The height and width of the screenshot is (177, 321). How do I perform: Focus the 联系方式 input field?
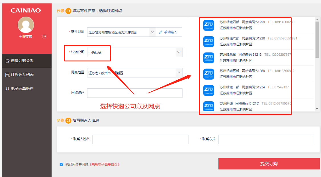(x=266, y=139)
